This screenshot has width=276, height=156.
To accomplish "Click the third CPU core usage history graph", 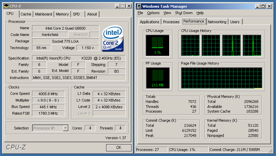I will click(232, 45).
